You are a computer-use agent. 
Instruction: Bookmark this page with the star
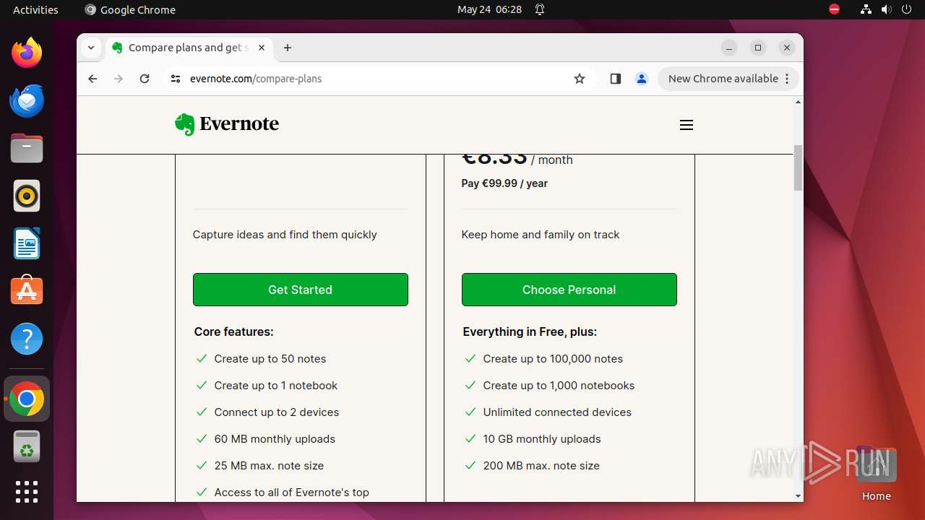580,79
